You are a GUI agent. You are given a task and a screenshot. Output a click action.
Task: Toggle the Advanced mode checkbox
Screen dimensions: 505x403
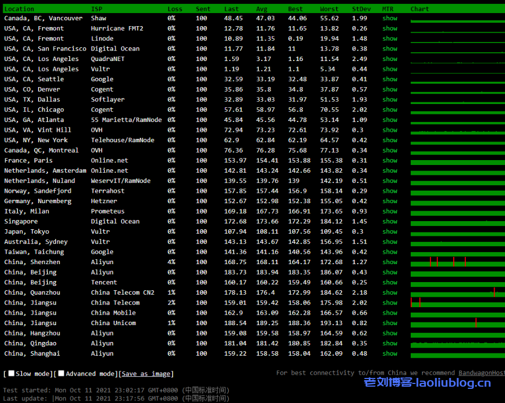[x=62, y=374]
